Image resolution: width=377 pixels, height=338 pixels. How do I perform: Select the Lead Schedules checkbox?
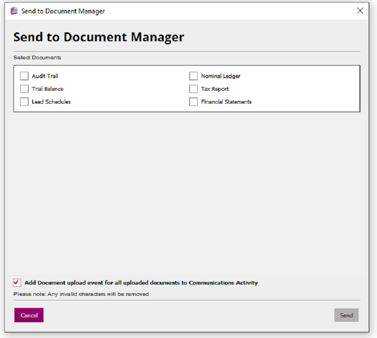24,101
